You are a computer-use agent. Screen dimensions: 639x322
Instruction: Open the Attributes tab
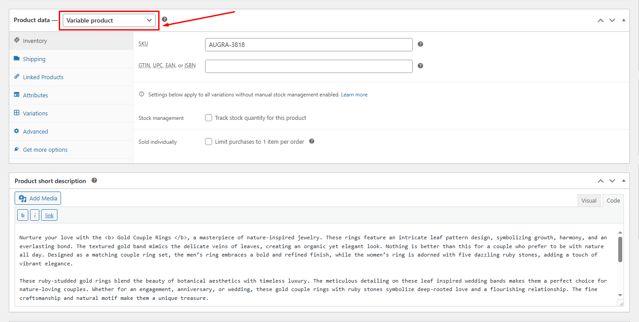[71, 95]
